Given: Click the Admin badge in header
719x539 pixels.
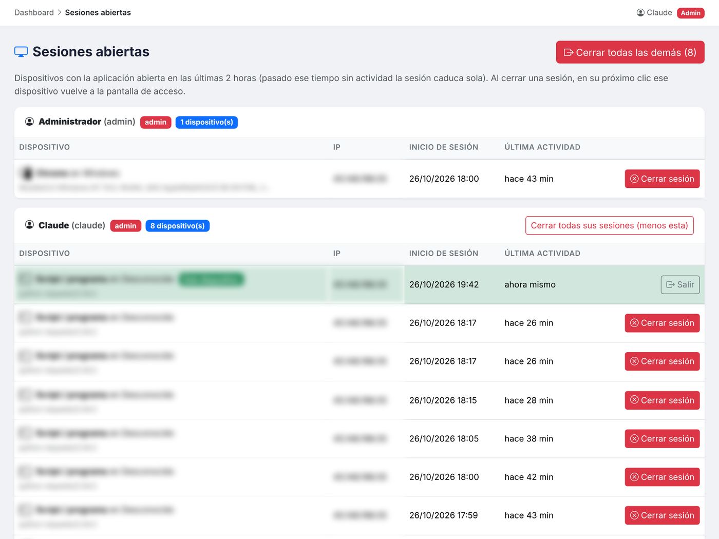Looking at the screenshot, I should point(690,13).
